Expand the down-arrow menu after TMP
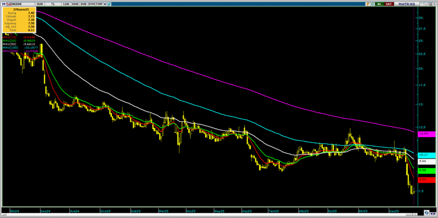Screen dimensions: 438x218 coord(104,4)
